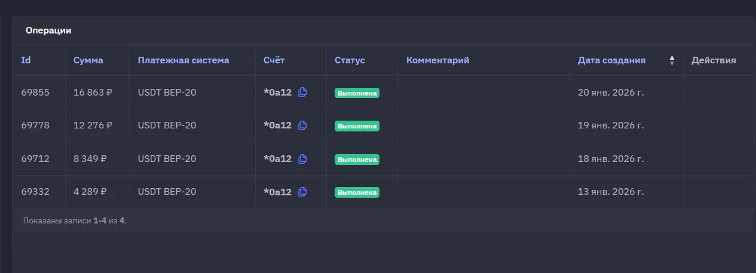Sort by Дата создания header text
This screenshot has width=756, height=273.
(x=611, y=60)
